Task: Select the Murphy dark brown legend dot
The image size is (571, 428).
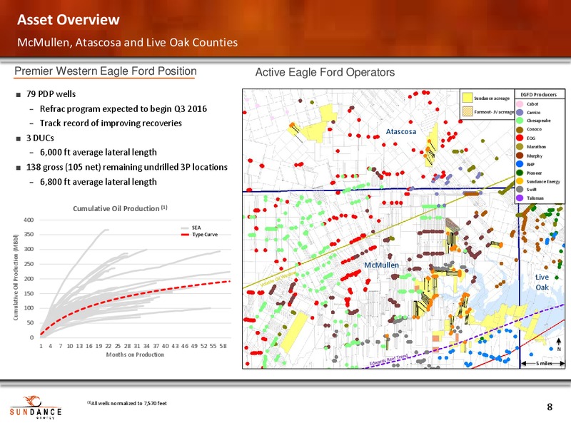Action: coord(520,156)
